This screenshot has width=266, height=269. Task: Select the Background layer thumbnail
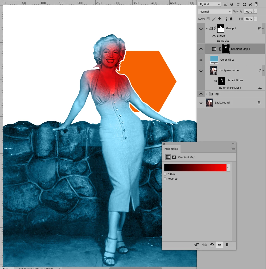pos(209,102)
